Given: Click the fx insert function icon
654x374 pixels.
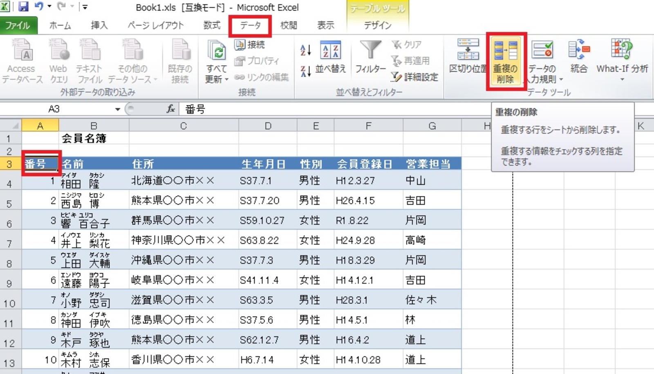Looking at the screenshot, I should 170,109.
